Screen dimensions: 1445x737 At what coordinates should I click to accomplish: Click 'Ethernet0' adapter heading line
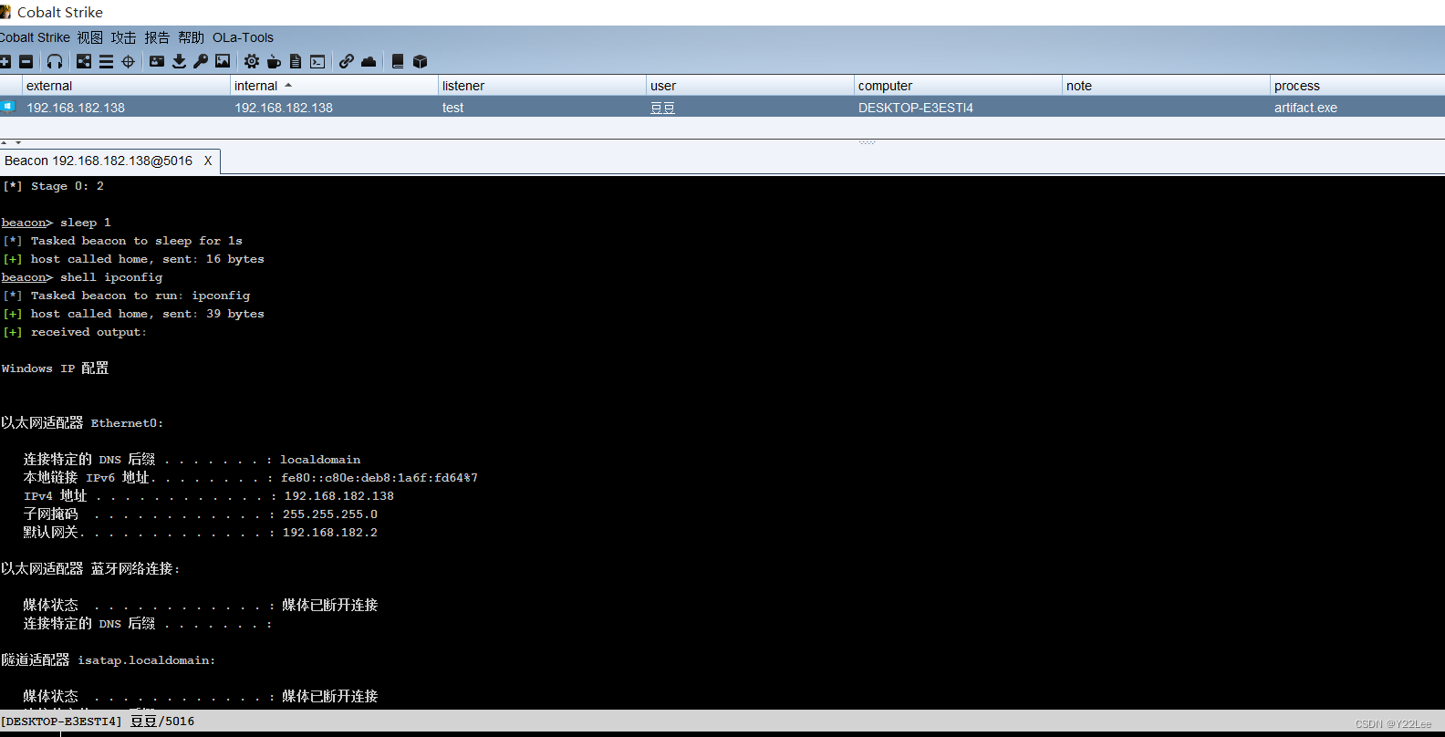82,422
